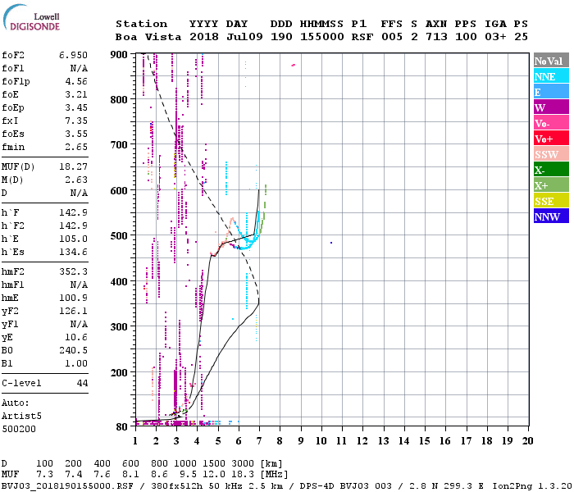Select the E blue legend swatch

click(x=551, y=92)
